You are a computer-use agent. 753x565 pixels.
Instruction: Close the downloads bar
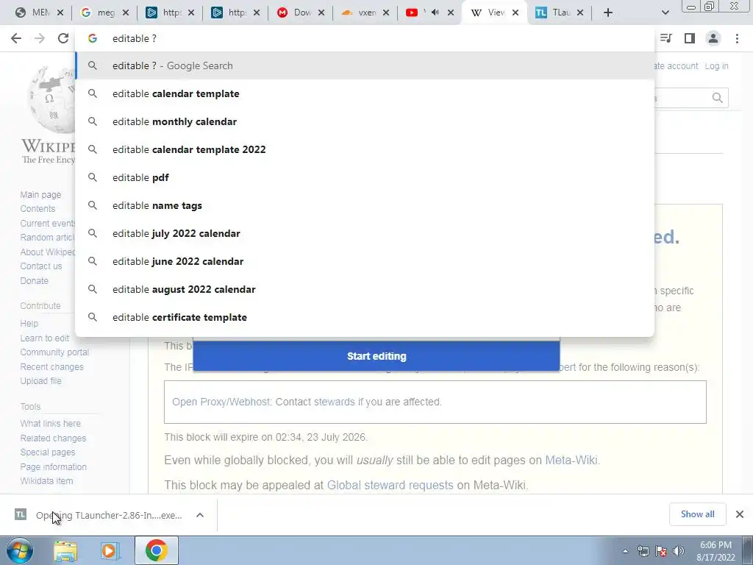point(740,514)
